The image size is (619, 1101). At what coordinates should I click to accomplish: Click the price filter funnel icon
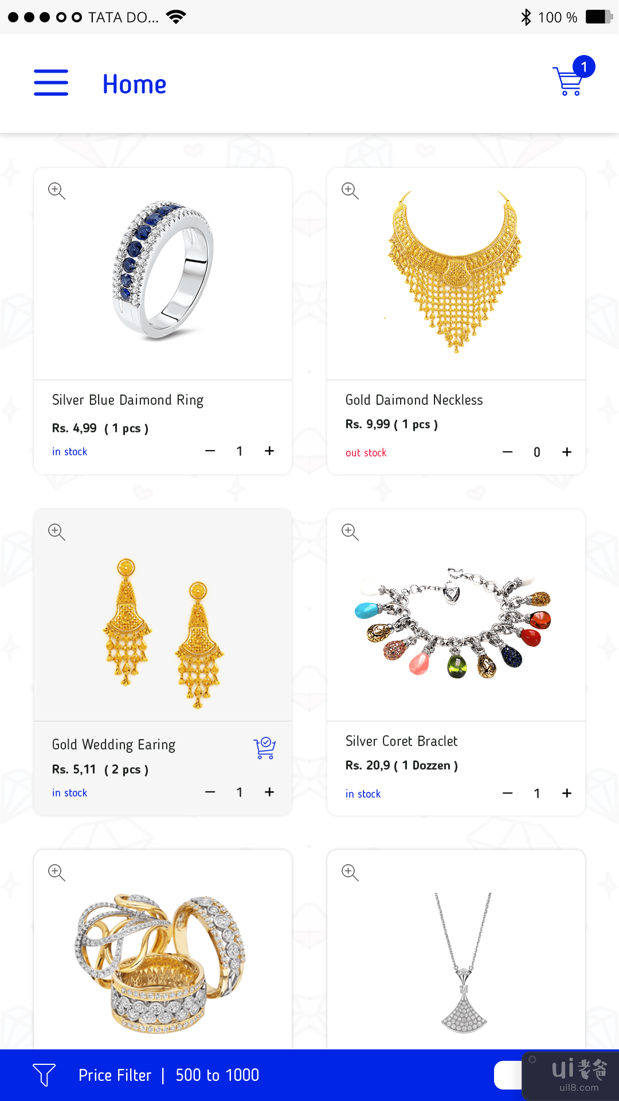[x=44, y=1075]
